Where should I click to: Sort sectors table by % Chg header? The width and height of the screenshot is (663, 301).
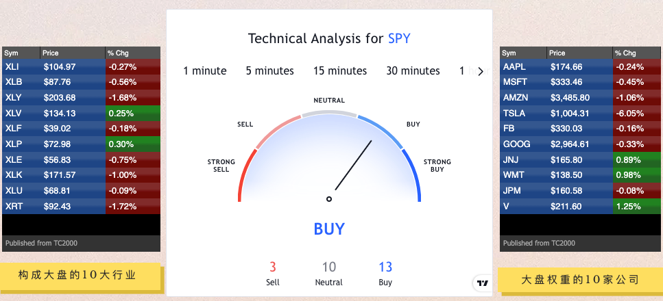tap(133, 53)
